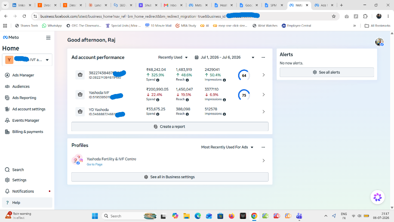This screenshot has height=222, width=394.
Task: Open Ad account settings
Action: click(28, 109)
